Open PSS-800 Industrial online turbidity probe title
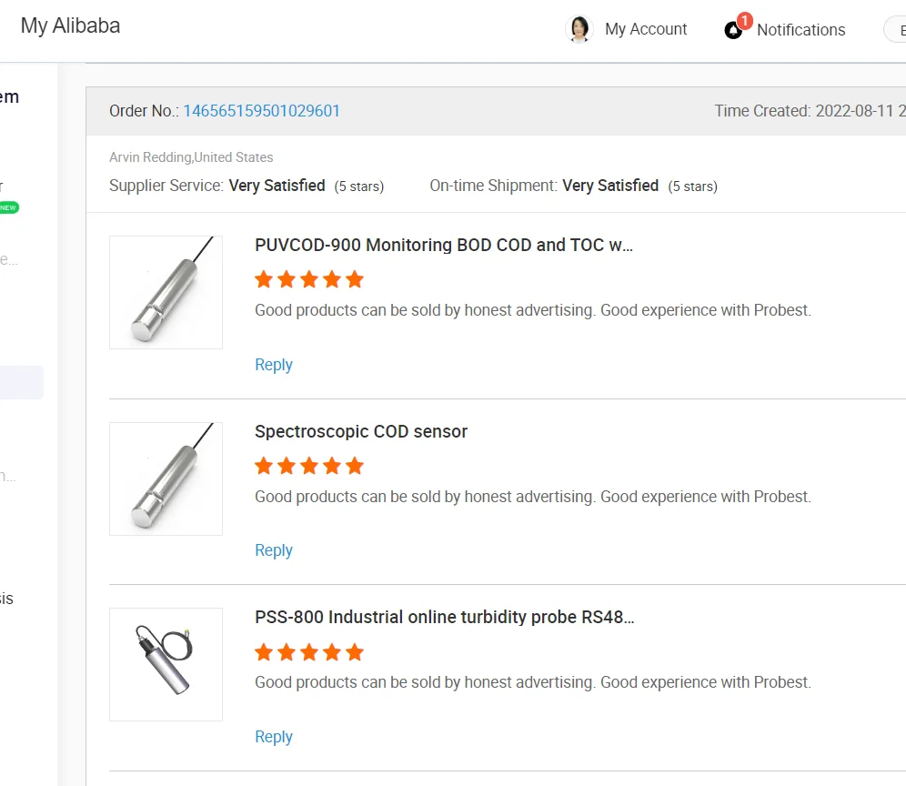 pyautogui.click(x=445, y=617)
